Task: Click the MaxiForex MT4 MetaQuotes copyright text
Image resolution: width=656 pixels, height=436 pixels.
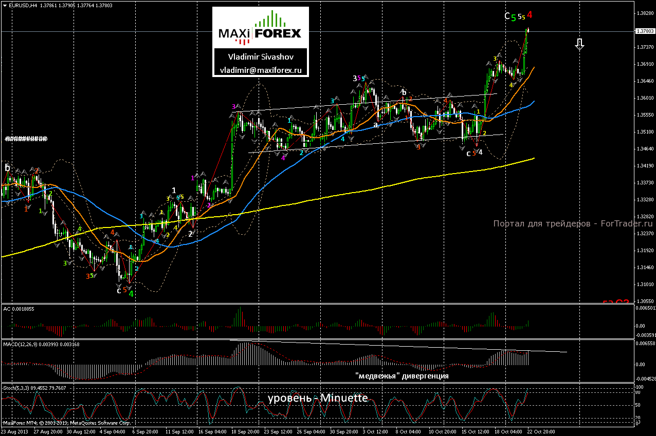Action: (x=66, y=424)
